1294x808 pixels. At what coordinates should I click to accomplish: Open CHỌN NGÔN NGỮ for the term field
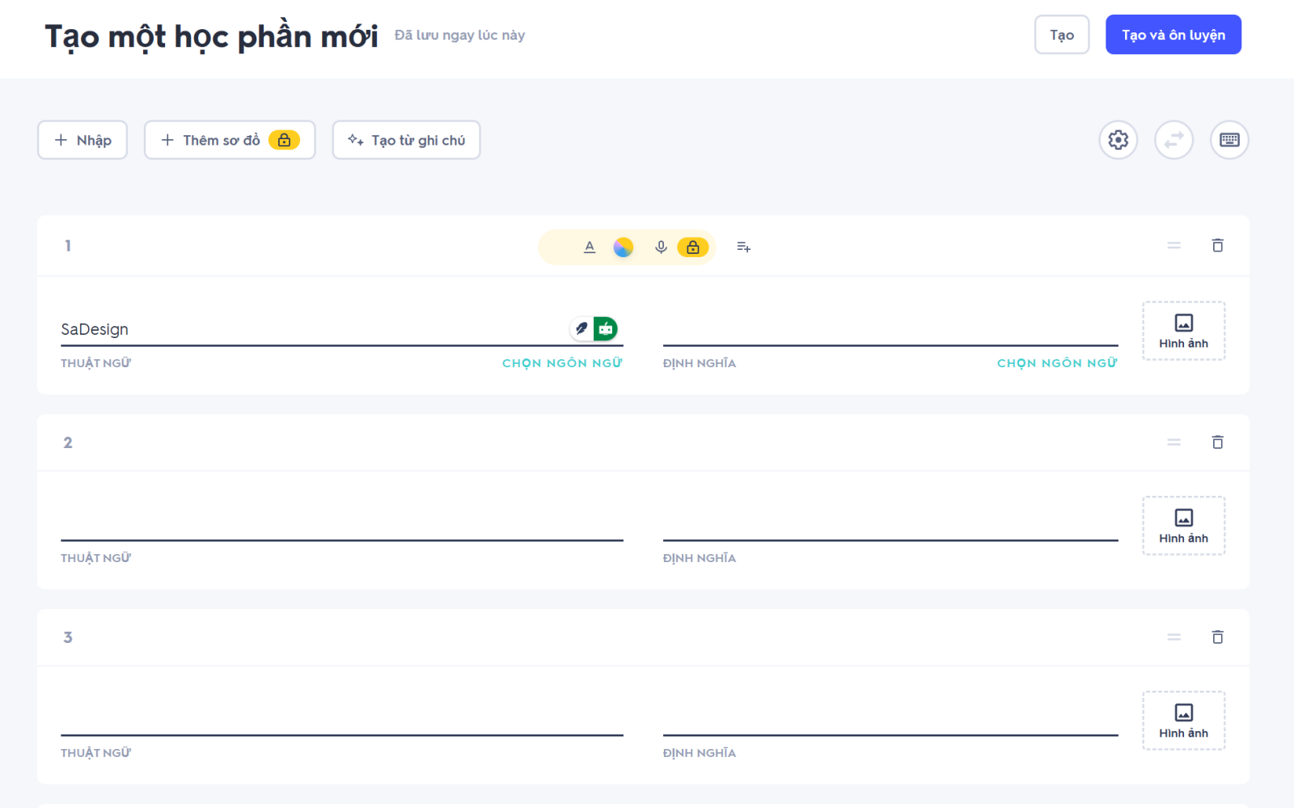(562, 362)
